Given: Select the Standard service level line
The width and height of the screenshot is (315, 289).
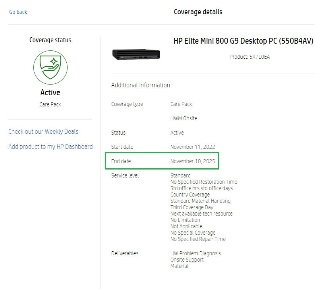Looking at the screenshot, I should click(x=180, y=175).
